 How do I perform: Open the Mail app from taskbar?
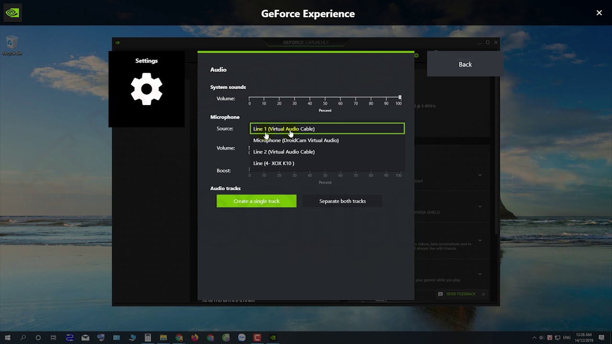(85, 338)
